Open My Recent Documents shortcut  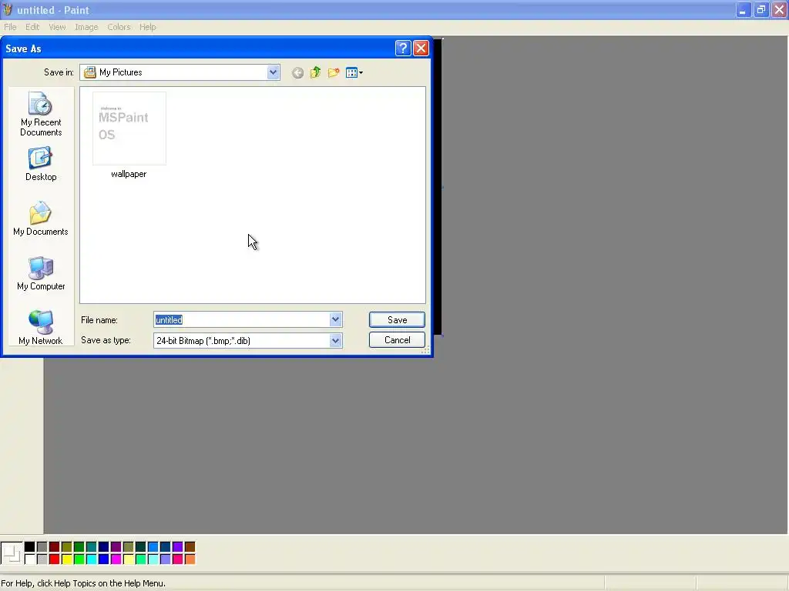(41, 114)
